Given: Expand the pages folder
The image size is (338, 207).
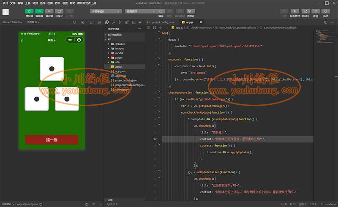Looking at the screenshot, I should click(124, 57).
